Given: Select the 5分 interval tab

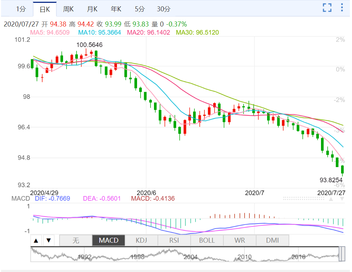Looking at the screenshot, I should [140, 9].
